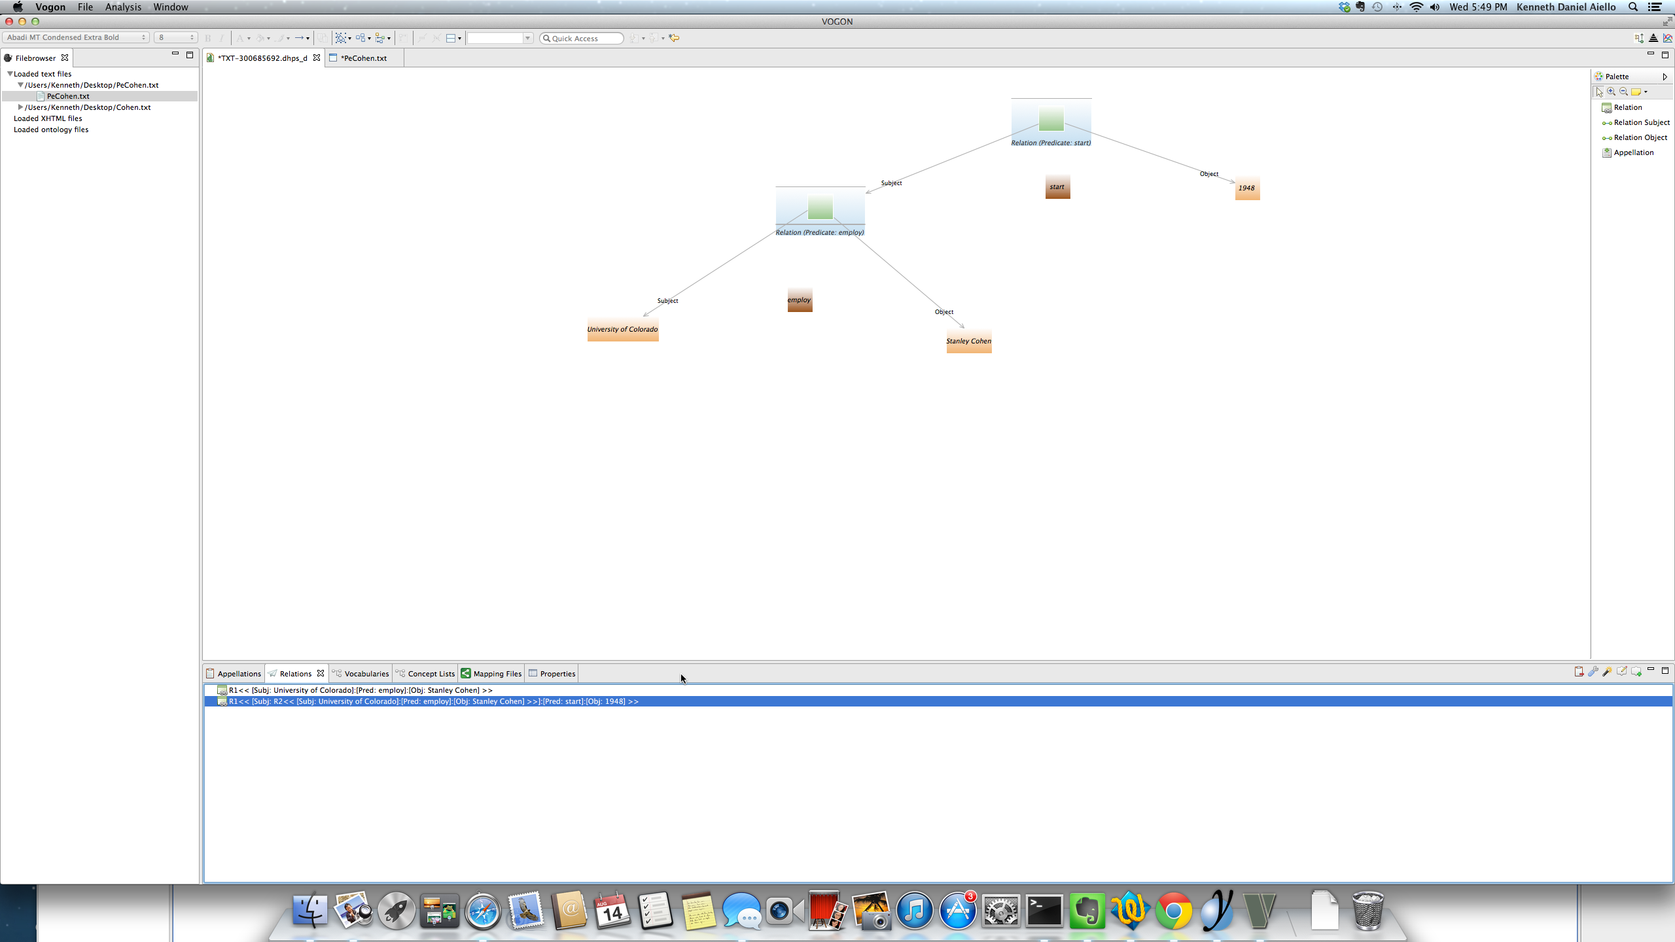Open the Analysis menu

coord(122,7)
